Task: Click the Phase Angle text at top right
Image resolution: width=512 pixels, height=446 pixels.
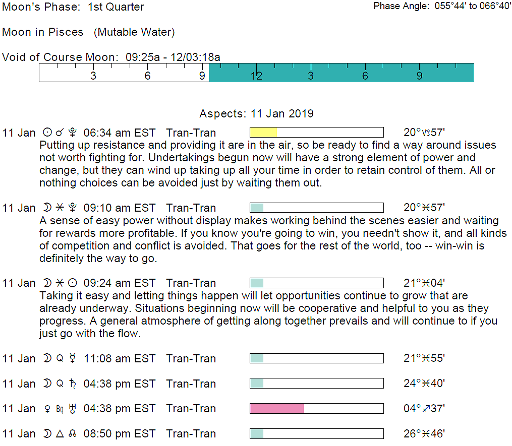Action: pos(442,7)
